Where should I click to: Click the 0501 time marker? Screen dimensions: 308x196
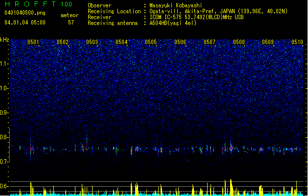click(33, 42)
